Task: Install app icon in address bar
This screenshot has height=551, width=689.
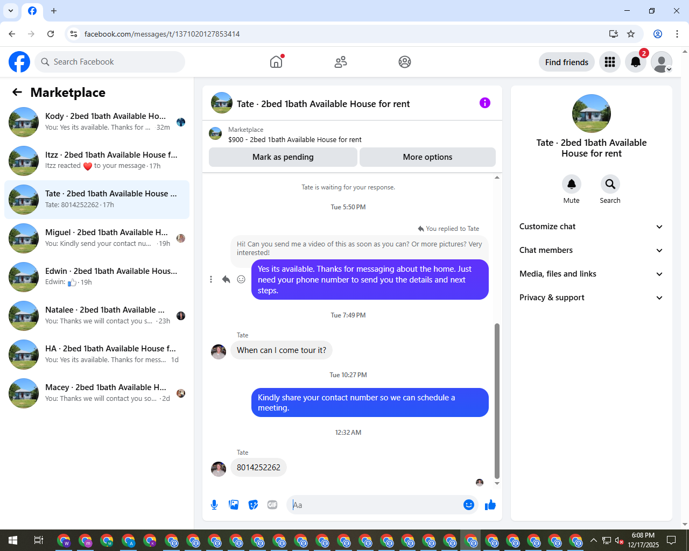Action: point(613,34)
